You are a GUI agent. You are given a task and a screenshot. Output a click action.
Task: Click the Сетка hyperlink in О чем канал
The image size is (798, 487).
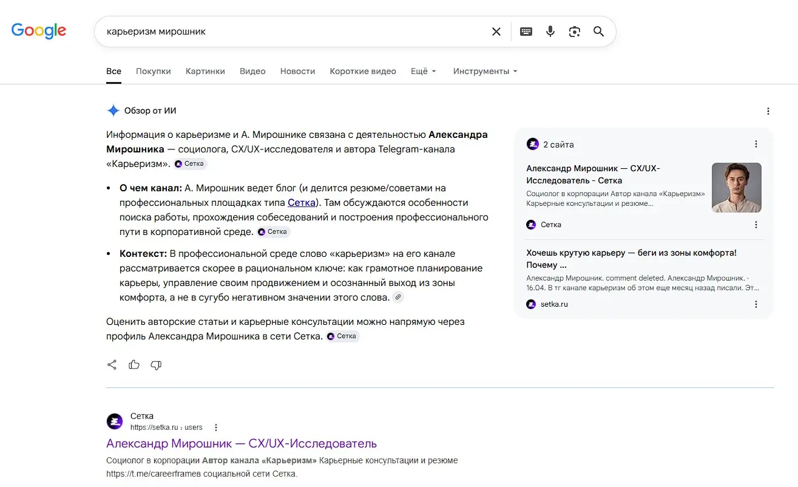point(302,203)
